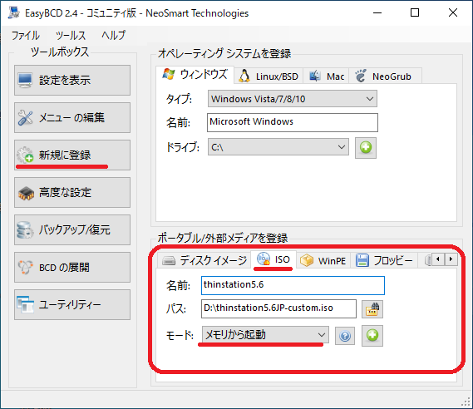This screenshot has width=473, height=409.
Task: Switch to the Linux/BSD tab
Action: (x=269, y=76)
